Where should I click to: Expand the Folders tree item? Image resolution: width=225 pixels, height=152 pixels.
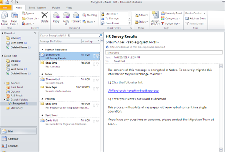4,83
